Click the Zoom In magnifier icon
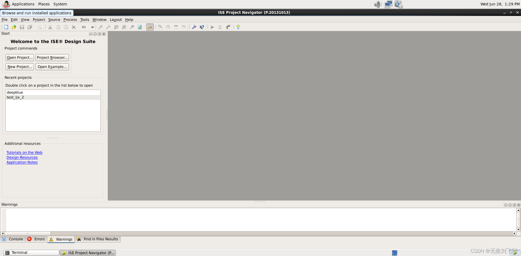 tap(100, 27)
